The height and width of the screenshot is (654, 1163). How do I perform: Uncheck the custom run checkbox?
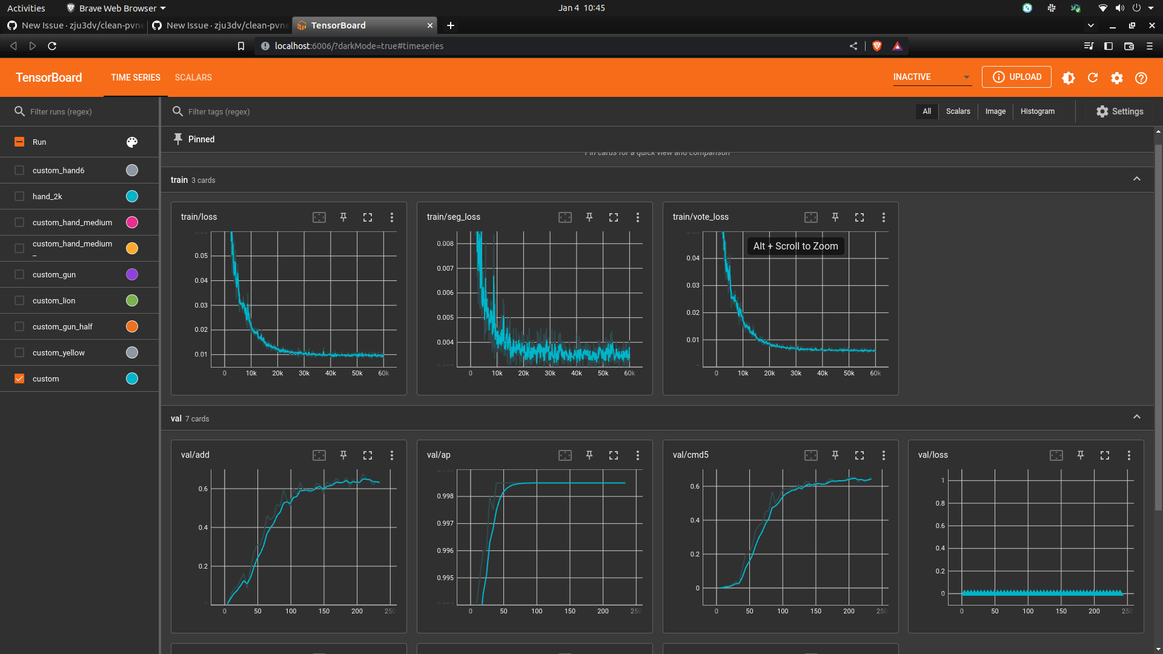(x=19, y=378)
